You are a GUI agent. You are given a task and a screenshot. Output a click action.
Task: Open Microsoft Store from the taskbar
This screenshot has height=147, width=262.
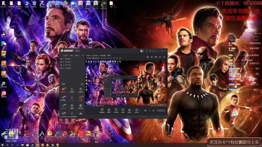(x=28, y=145)
